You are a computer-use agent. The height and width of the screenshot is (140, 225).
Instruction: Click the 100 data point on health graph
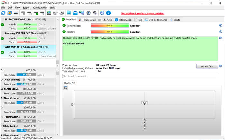coord(145,103)
